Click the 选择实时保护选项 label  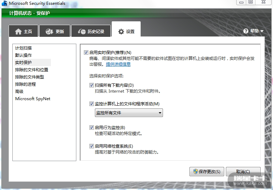tap(106, 76)
